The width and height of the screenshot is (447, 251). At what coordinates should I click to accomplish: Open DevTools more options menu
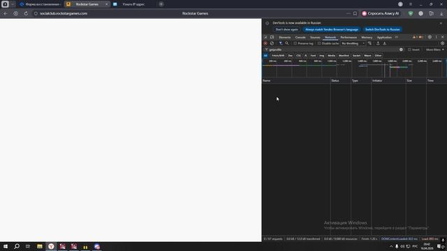pyautogui.click(x=436, y=37)
